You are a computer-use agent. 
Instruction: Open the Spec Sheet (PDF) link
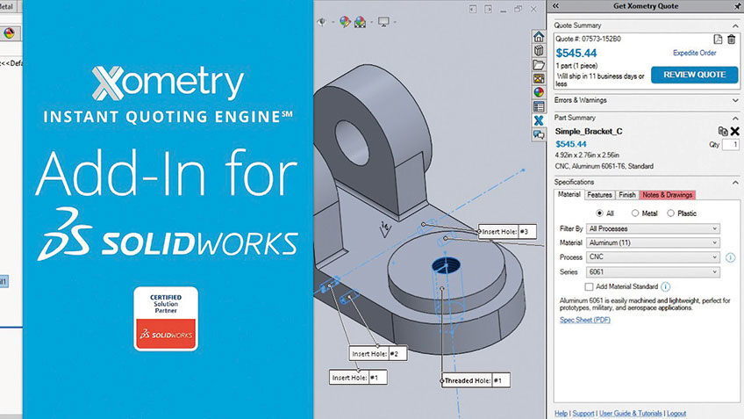click(584, 320)
